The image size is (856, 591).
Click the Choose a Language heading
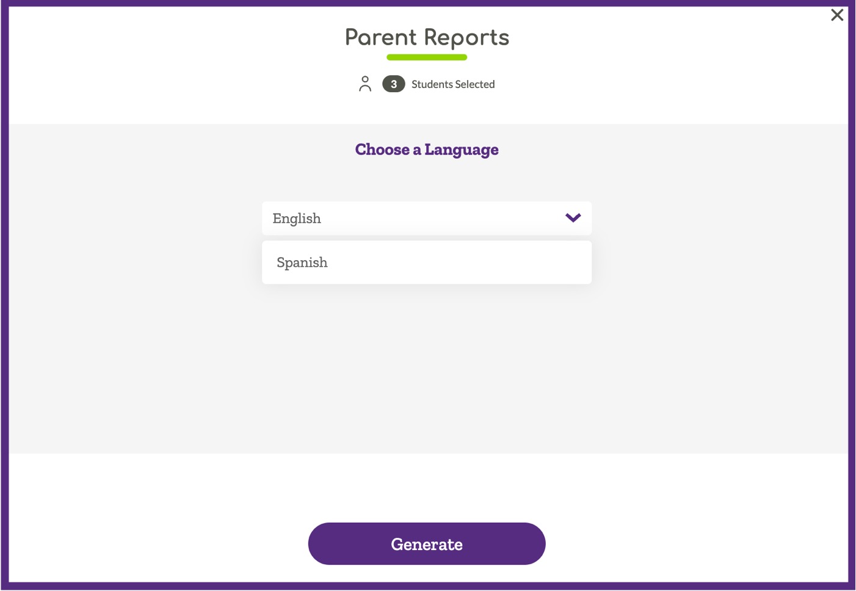tap(426, 149)
